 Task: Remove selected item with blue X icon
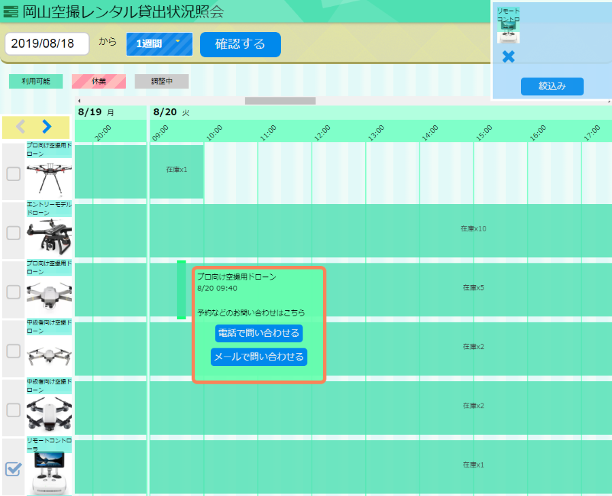click(508, 56)
